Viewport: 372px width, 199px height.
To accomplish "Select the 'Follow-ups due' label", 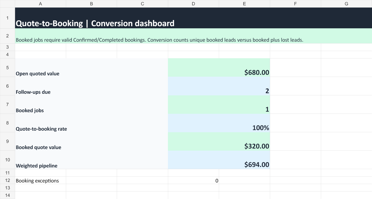I will (x=92, y=86).
